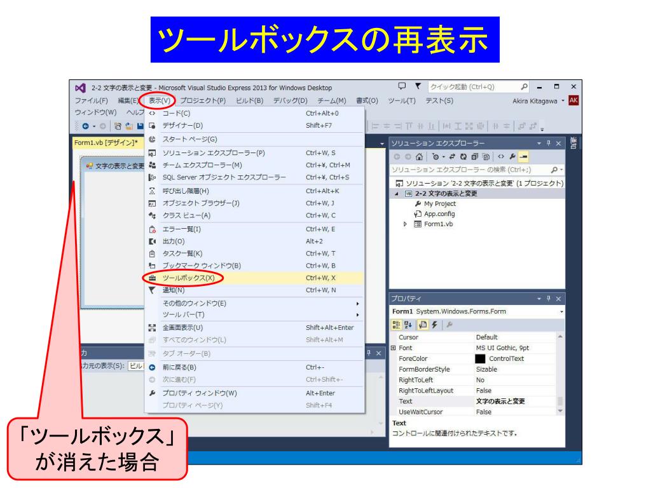The width and height of the screenshot is (651, 488).
Task: Switch Properties to Categorized view
Action: [397, 325]
